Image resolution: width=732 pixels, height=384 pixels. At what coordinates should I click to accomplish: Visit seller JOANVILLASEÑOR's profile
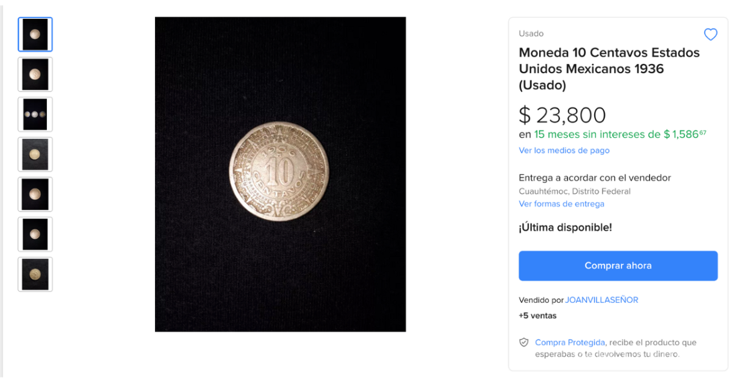(601, 300)
